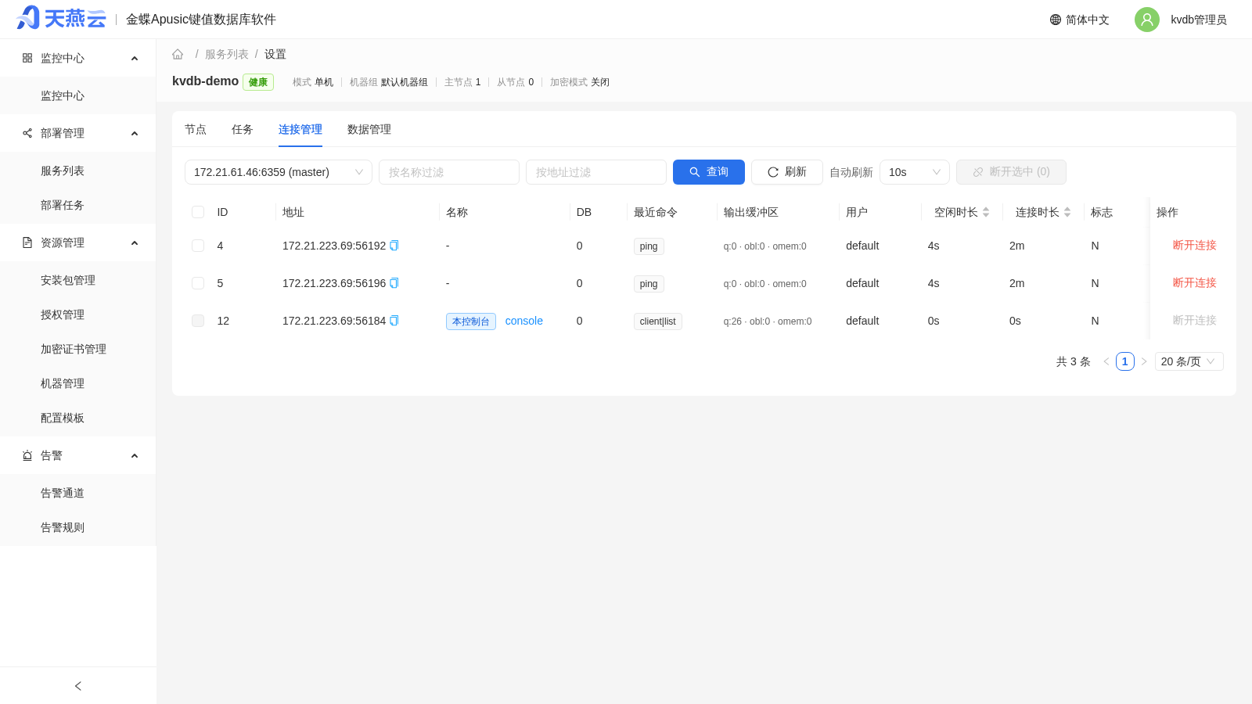Focus the 按地址过滤 filter field
The image size is (1252, 704).
[x=596, y=172]
